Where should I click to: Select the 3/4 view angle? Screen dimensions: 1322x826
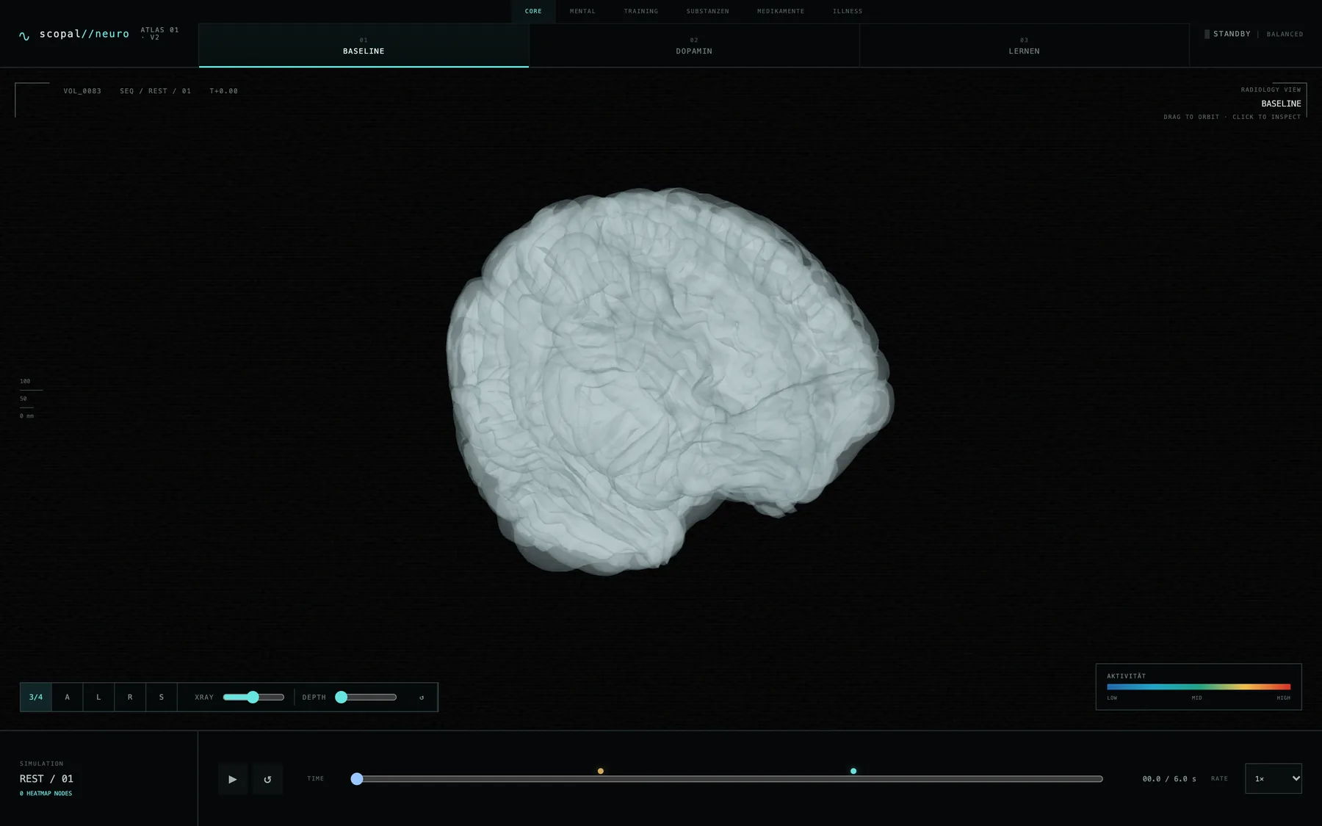tap(36, 698)
